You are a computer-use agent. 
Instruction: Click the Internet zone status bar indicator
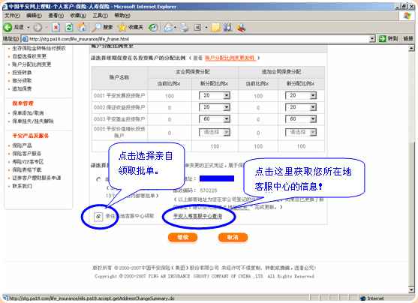tap(372, 298)
